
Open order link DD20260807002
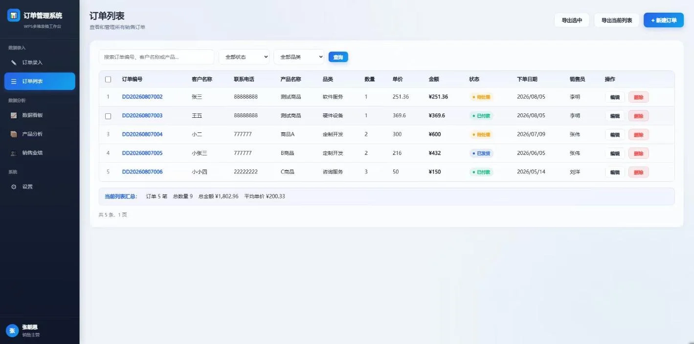[142, 97]
